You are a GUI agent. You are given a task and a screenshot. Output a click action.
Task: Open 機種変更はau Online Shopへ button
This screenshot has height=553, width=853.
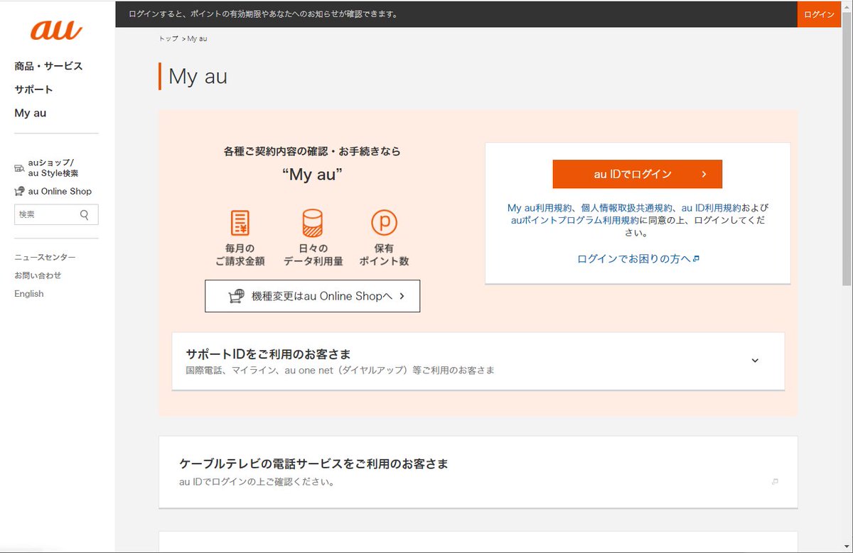[x=312, y=296]
